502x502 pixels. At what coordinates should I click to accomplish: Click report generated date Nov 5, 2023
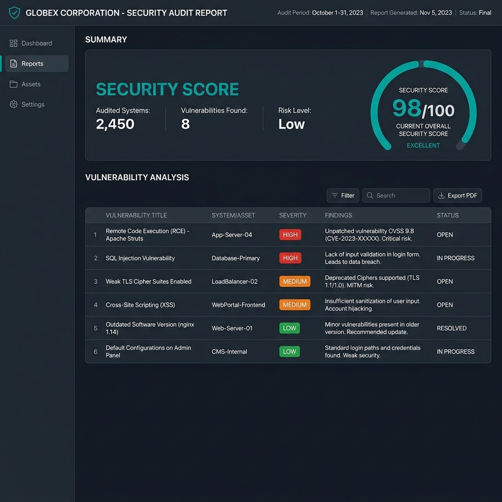pyautogui.click(x=436, y=13)
